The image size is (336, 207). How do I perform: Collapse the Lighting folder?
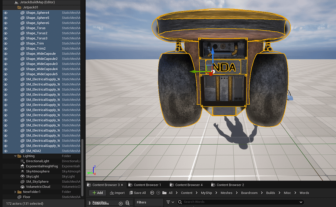click(15, 156)
